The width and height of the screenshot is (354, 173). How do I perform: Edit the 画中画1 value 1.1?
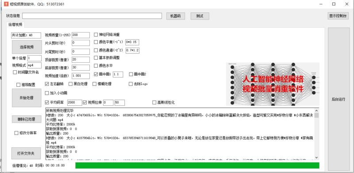click(118, 74)
